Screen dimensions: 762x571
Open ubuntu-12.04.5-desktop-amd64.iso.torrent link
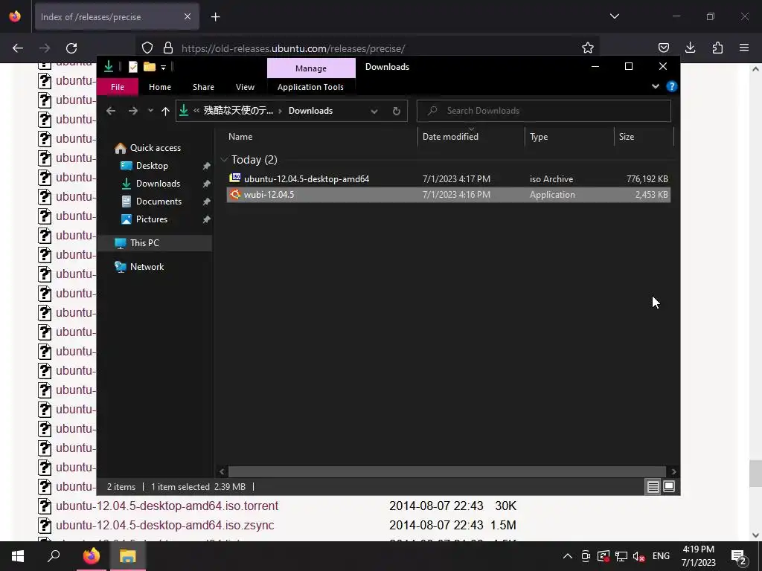[x=167, y=506]
